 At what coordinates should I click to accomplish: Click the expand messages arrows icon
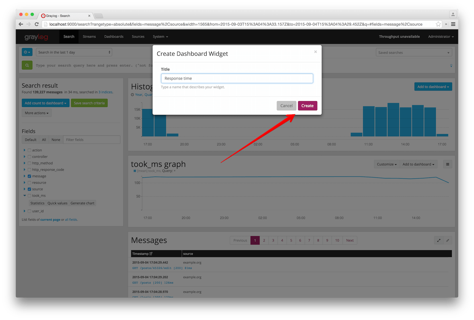(x=439, y=240)
